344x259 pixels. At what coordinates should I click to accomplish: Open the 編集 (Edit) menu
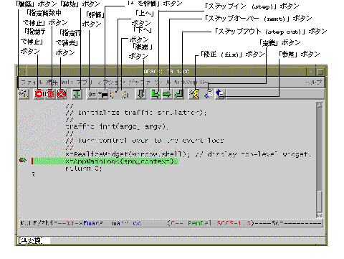click(x=52, y=83)
